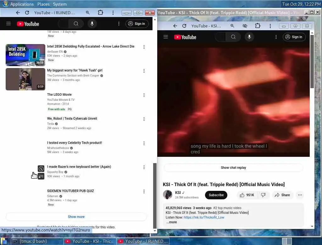
Task: Click der8auer EN channel name
Action: pos(55,52)
